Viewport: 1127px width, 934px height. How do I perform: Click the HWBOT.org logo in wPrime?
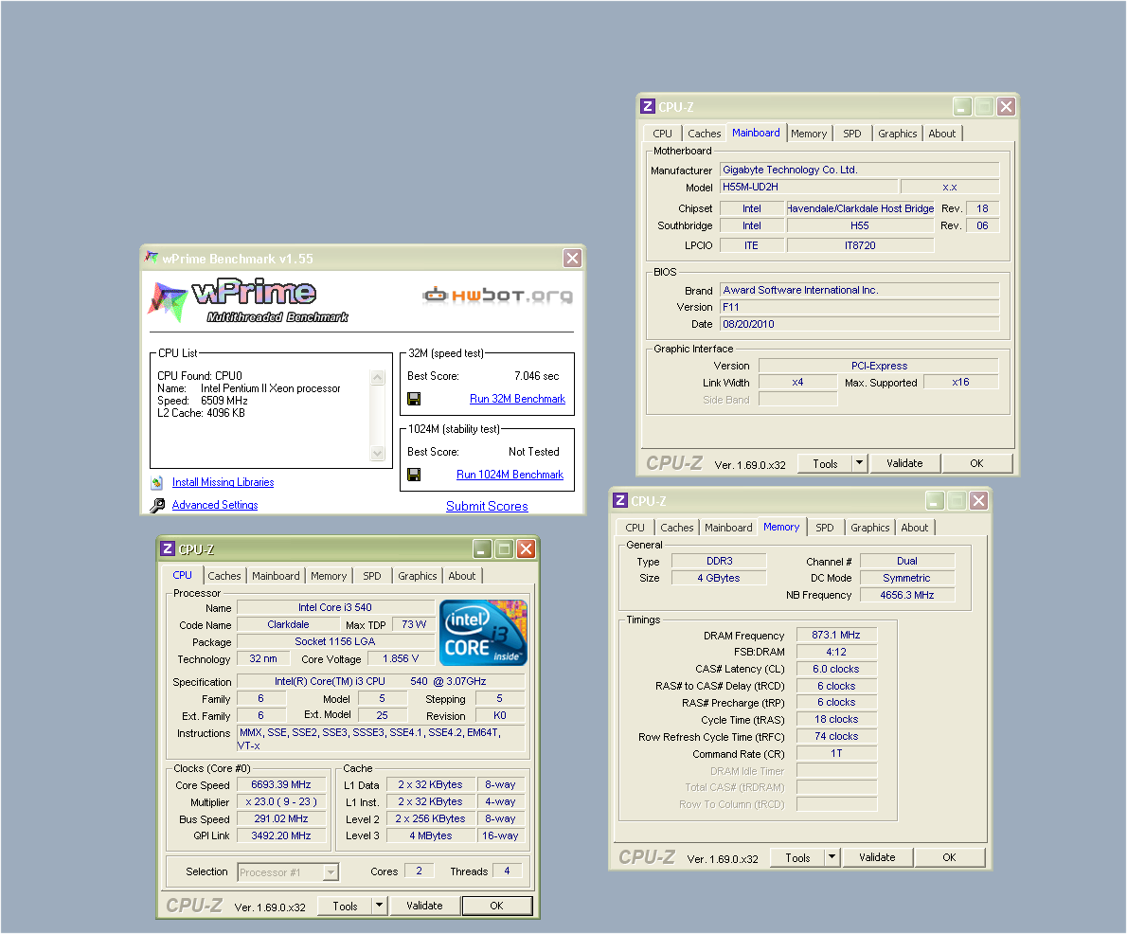[497, 296]
